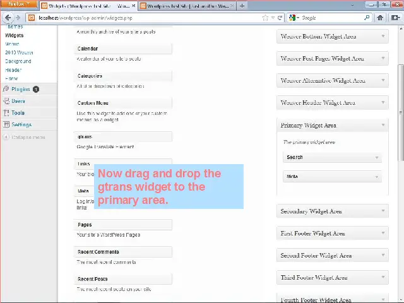
Task: Open the Firefox menu button
Action: pyautogui.click(x=18, y=4)
